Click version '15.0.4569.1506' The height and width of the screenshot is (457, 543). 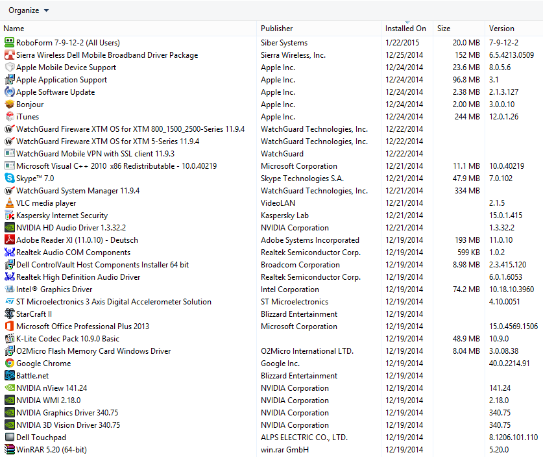(513, 327)
